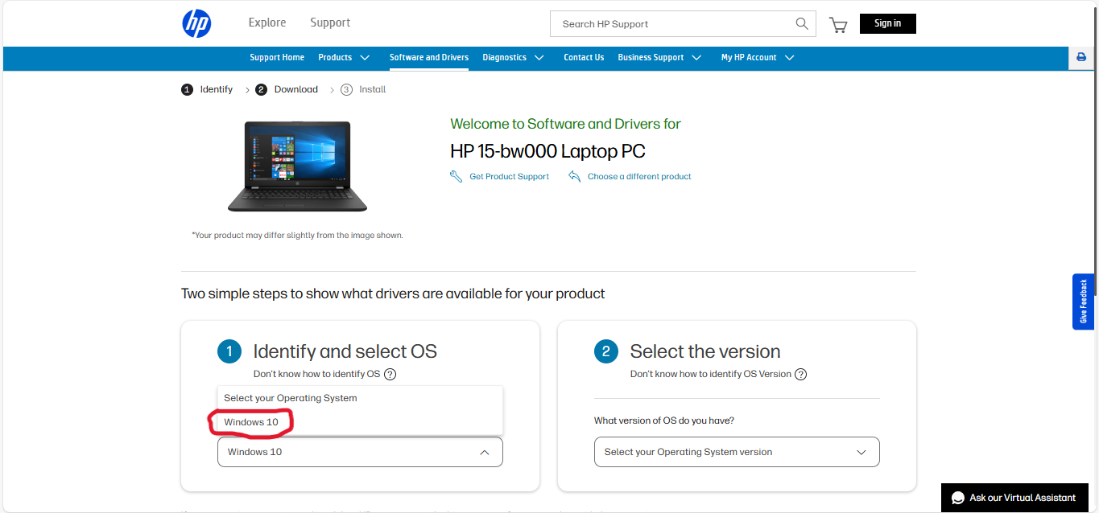The height and width of the screenshot is (513, 1099).
Task: Go to Support Home
Action: 277,57
